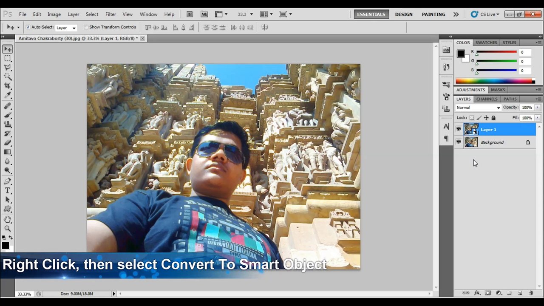This screenshot has height=306, width=544.
Task: Open the Auto-Select Layer dropdown
Action: tap(66, 28)
